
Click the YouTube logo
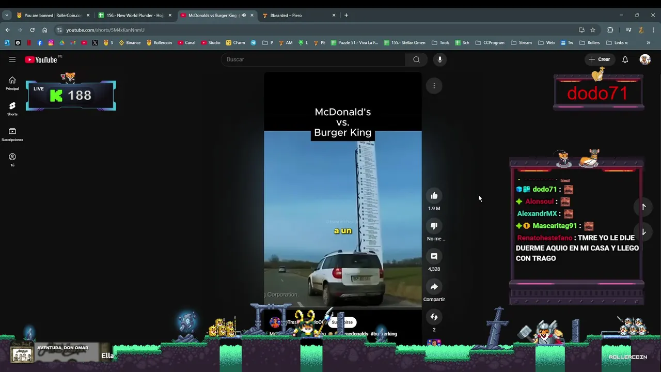(x=41, y=60)
